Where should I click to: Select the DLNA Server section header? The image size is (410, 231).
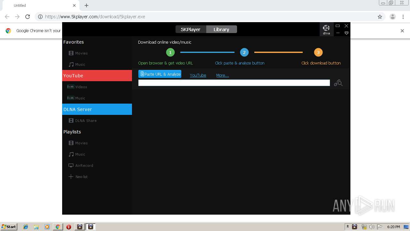click(97, 109)
